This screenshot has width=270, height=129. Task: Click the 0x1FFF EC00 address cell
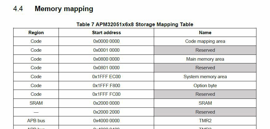click(x=106, y=77)
